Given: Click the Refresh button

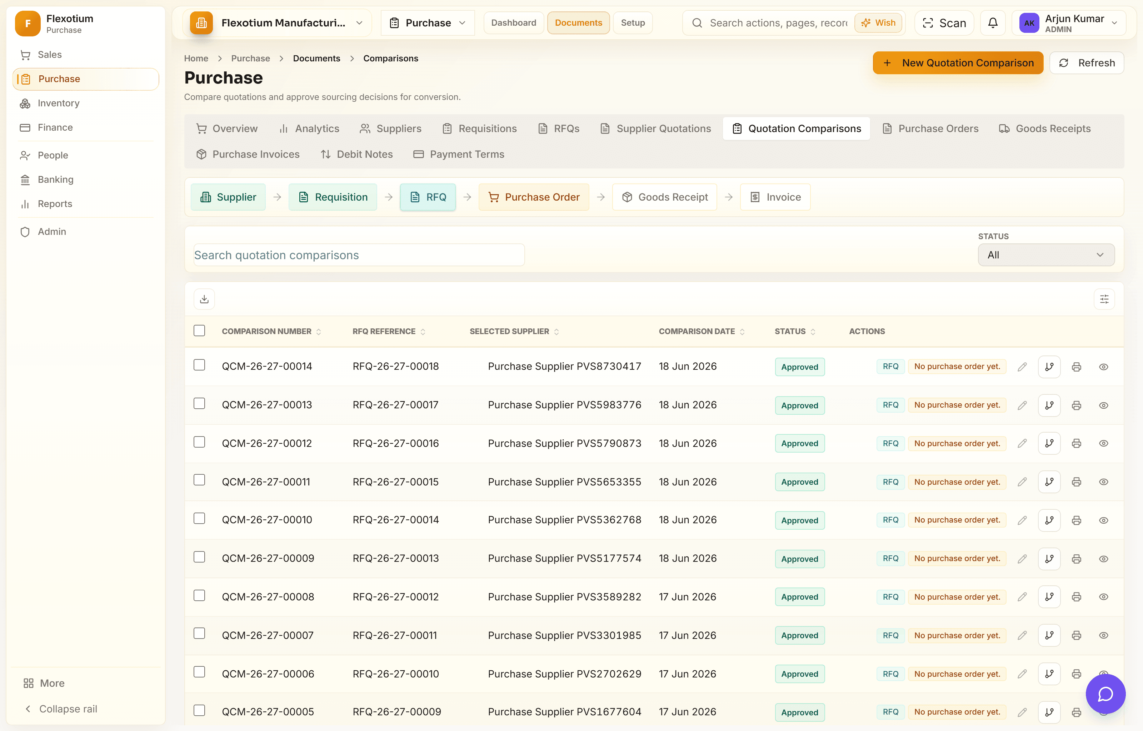Looking at the screenshot, I should 1087,63.
